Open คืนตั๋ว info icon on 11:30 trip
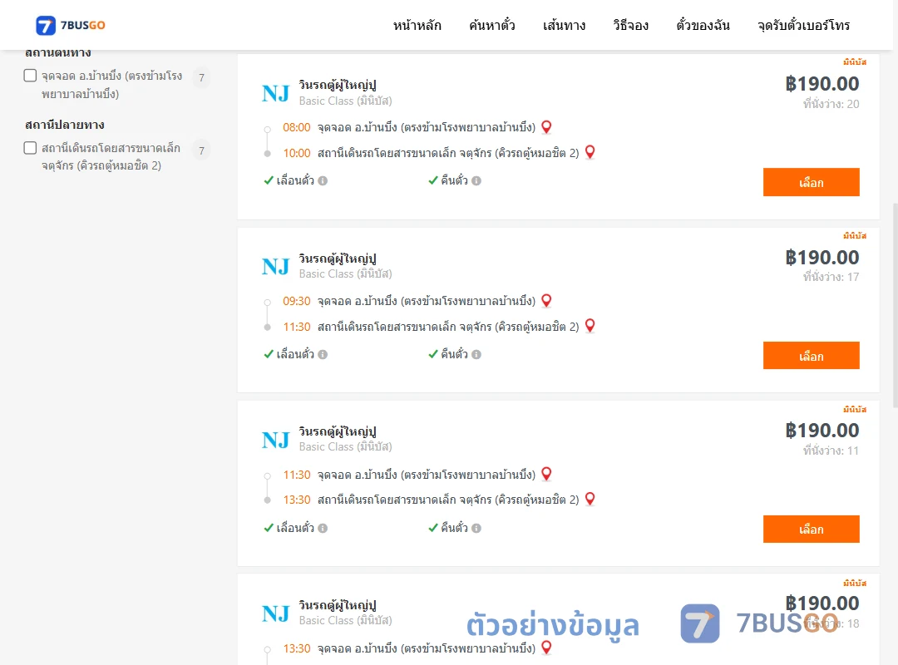The height and width of the screenshot is (665, 898). click(x=476, y=528)
